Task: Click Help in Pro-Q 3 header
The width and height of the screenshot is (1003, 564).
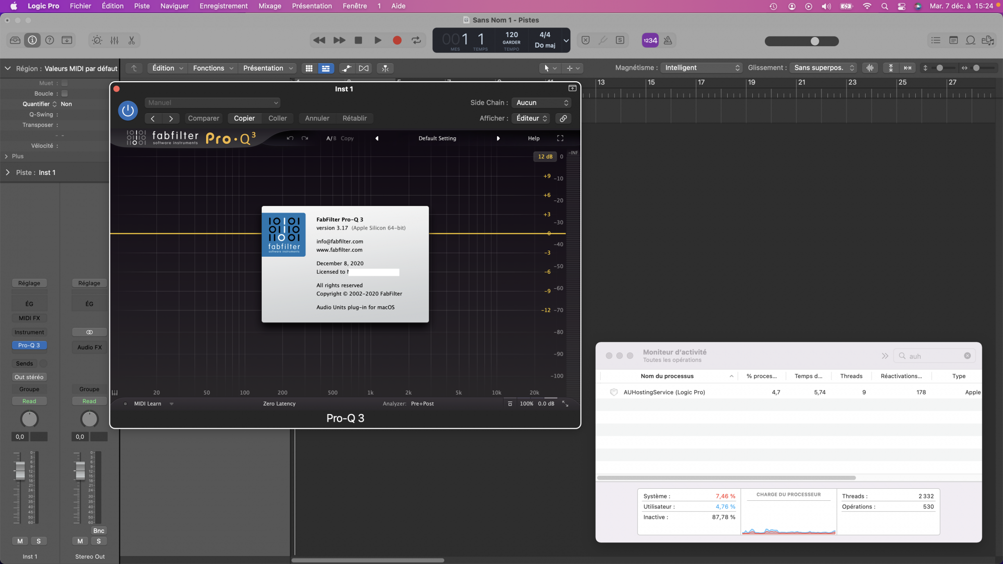Action: [x=534, y=138]
